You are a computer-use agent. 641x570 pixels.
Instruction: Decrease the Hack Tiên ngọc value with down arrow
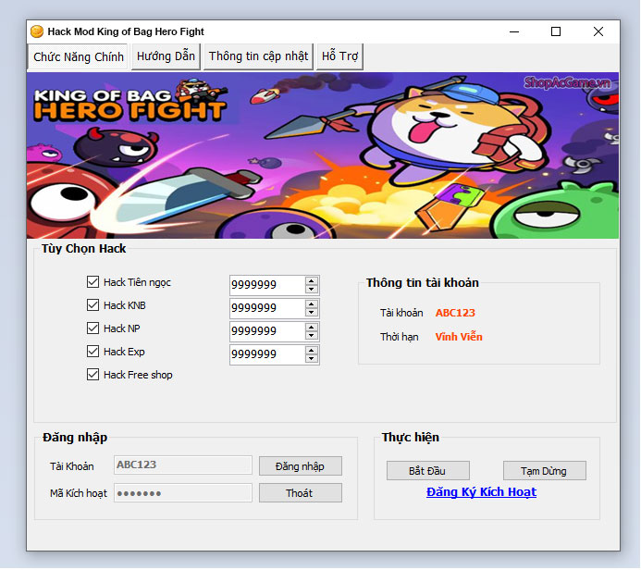[x=312, y=289]
